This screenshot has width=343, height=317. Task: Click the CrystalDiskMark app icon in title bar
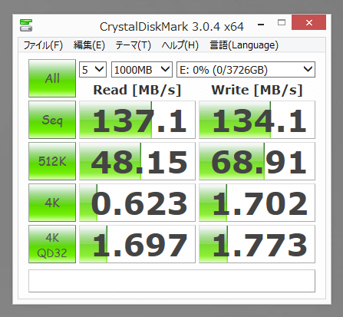coord(26,25)
